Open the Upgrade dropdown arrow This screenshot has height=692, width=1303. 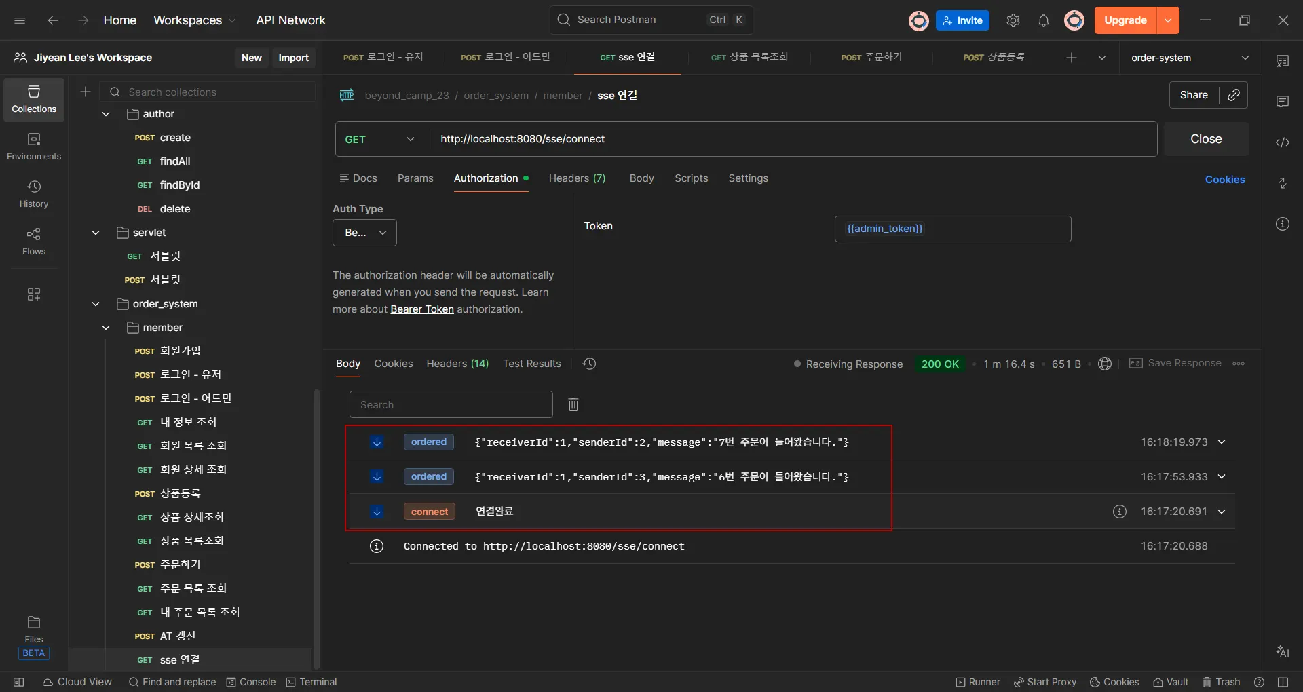click(x=1168, y=20)
